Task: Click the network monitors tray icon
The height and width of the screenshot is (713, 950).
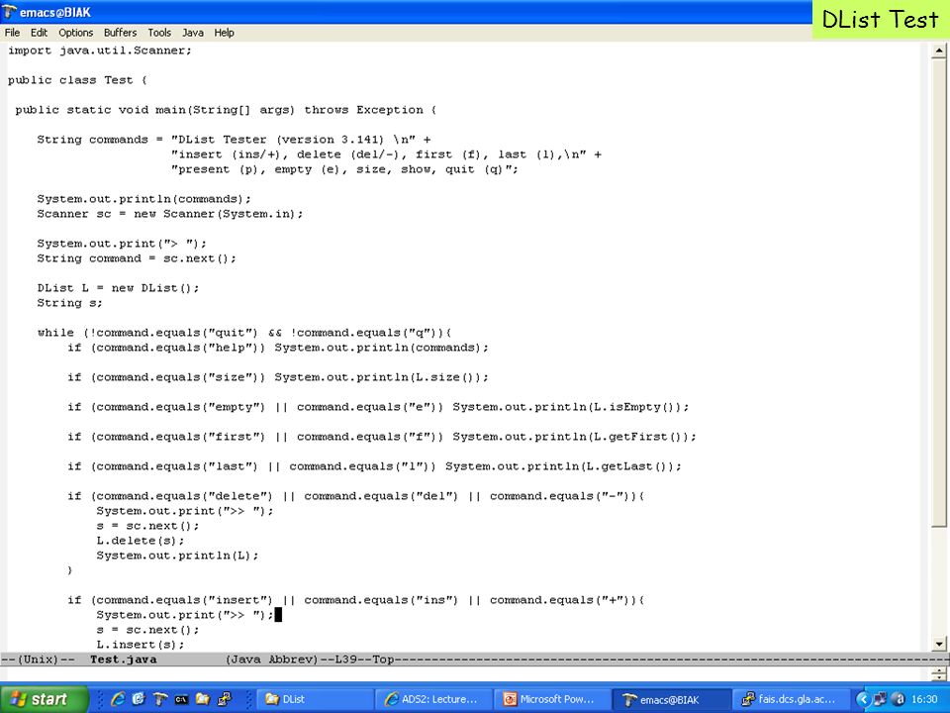Action: click(881, 699)
